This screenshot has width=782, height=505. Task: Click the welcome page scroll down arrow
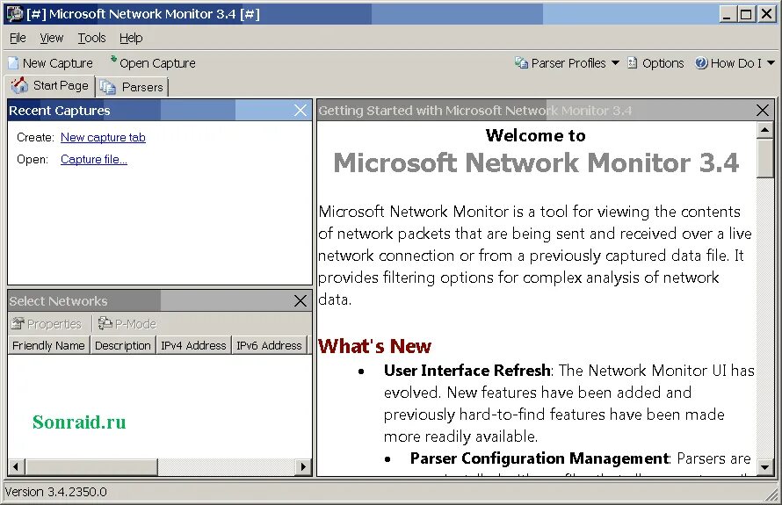tap(764, 467)
